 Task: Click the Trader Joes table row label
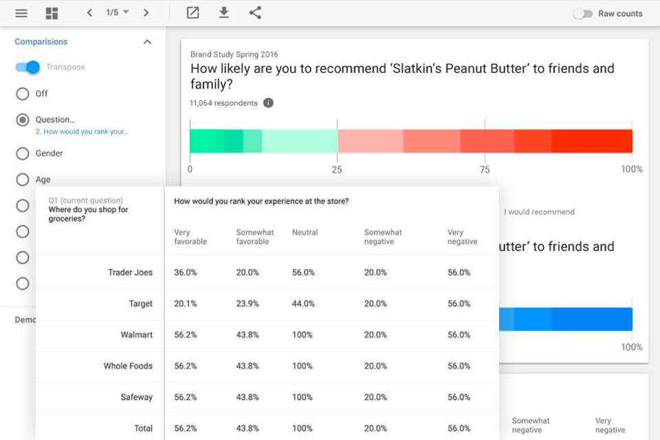click(130, 272)
